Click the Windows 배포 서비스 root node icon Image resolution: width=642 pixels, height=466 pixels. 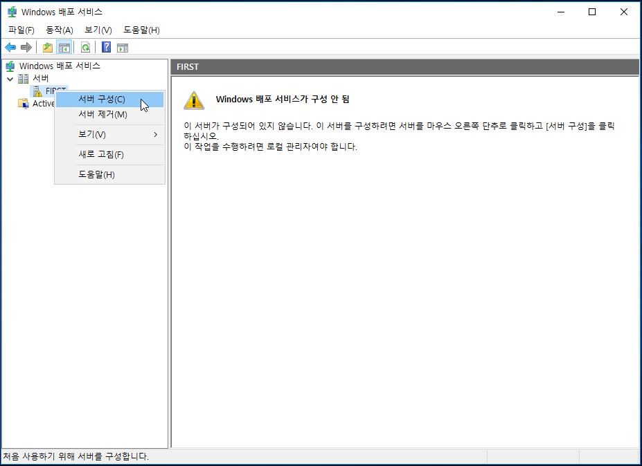coord(10,66)
